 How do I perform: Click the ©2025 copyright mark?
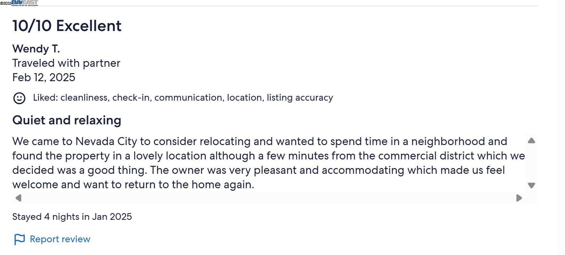6,3
